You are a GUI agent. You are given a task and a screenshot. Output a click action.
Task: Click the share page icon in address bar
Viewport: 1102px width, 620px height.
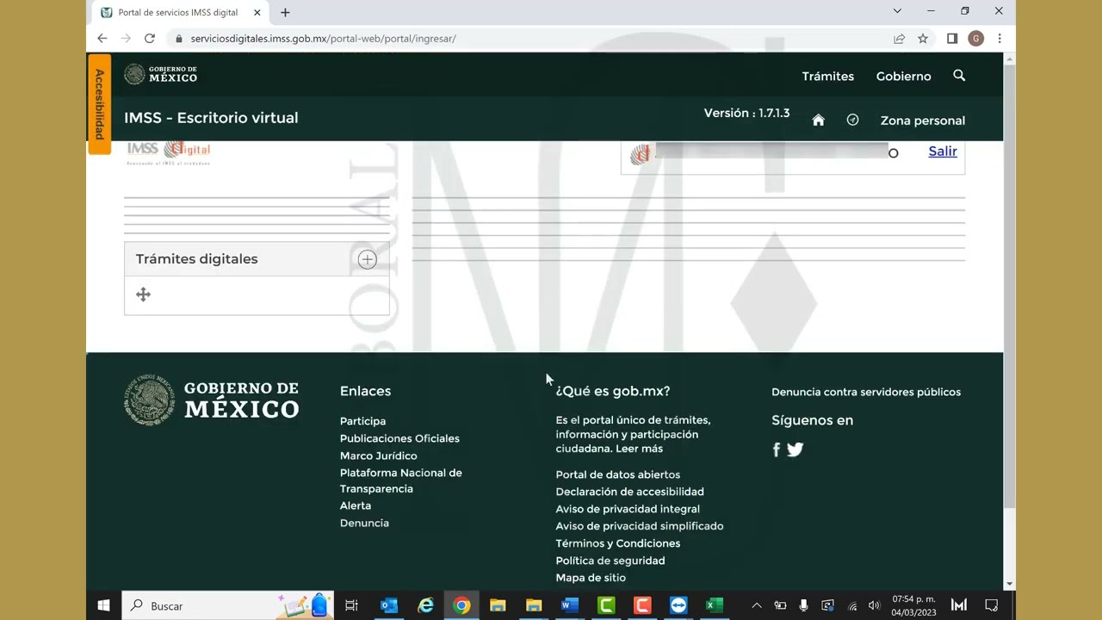tap(899, 38)
